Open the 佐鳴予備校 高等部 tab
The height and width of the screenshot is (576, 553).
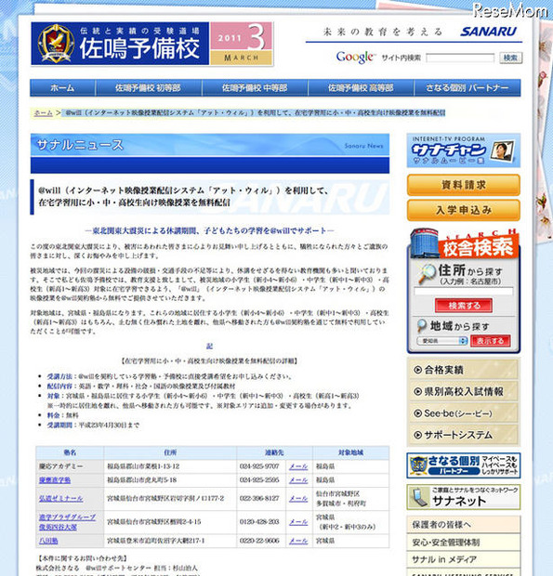(x=361, y=88)
